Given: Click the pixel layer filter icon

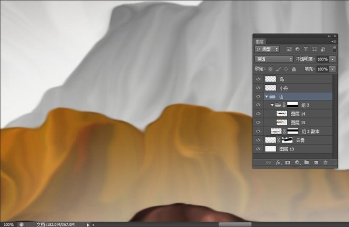Looking at the screenshot, I should (x=289, y=49).
